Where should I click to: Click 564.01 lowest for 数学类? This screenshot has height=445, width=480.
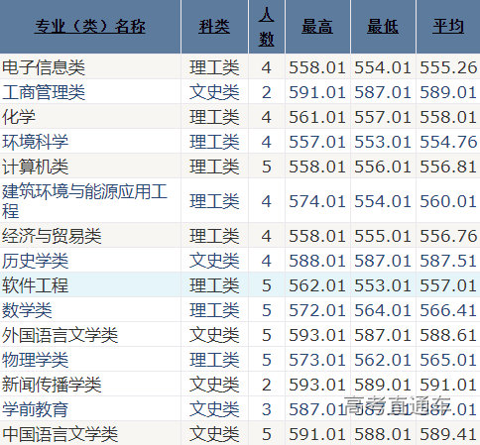click(x=383, y=310)
